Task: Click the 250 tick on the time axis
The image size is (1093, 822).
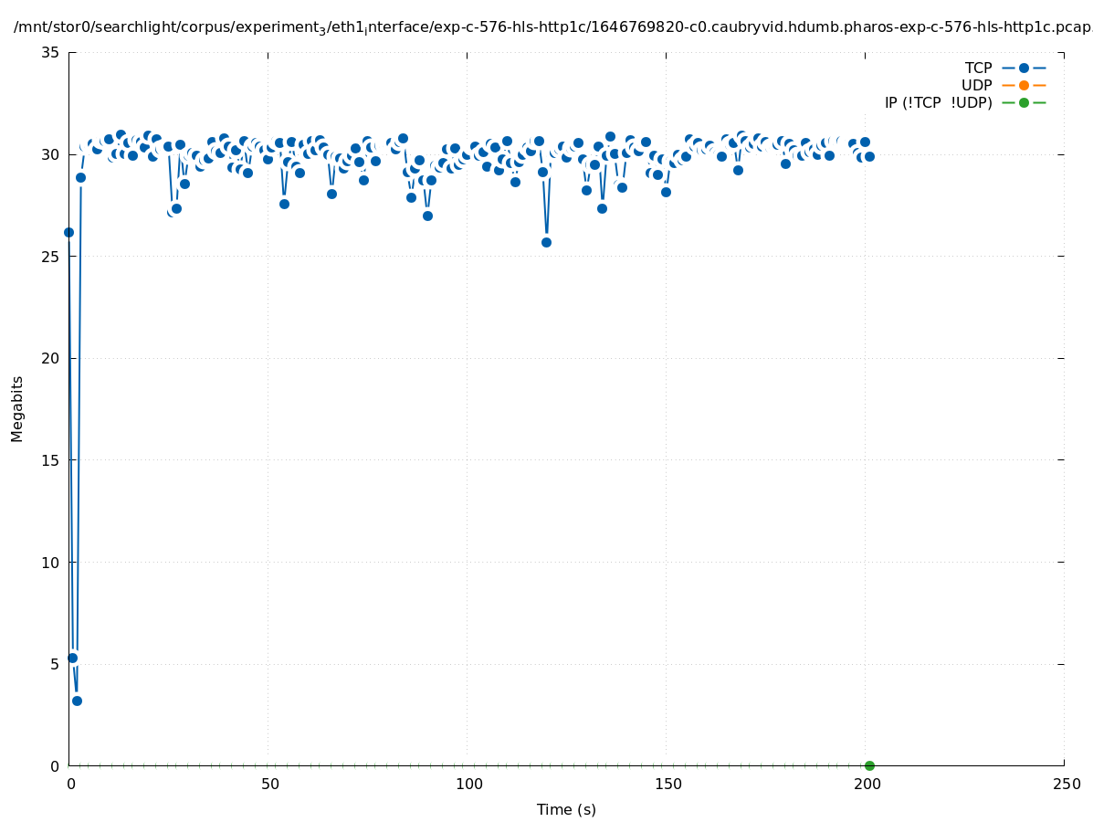Action: tap(1065, 784)
